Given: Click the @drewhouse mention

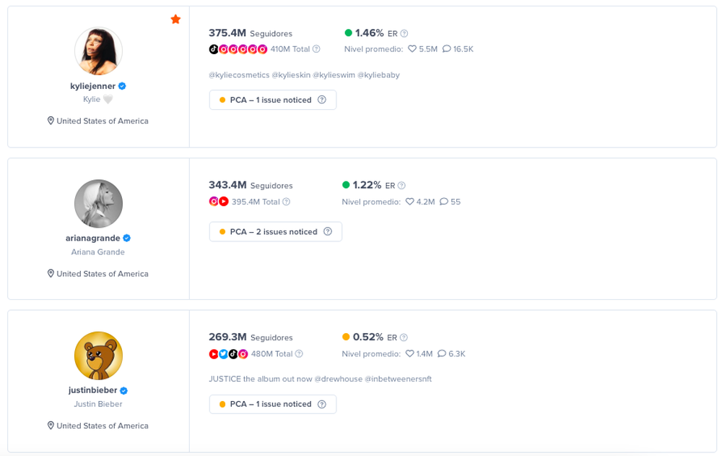Looking at the screenshot, I should (339, 379).
